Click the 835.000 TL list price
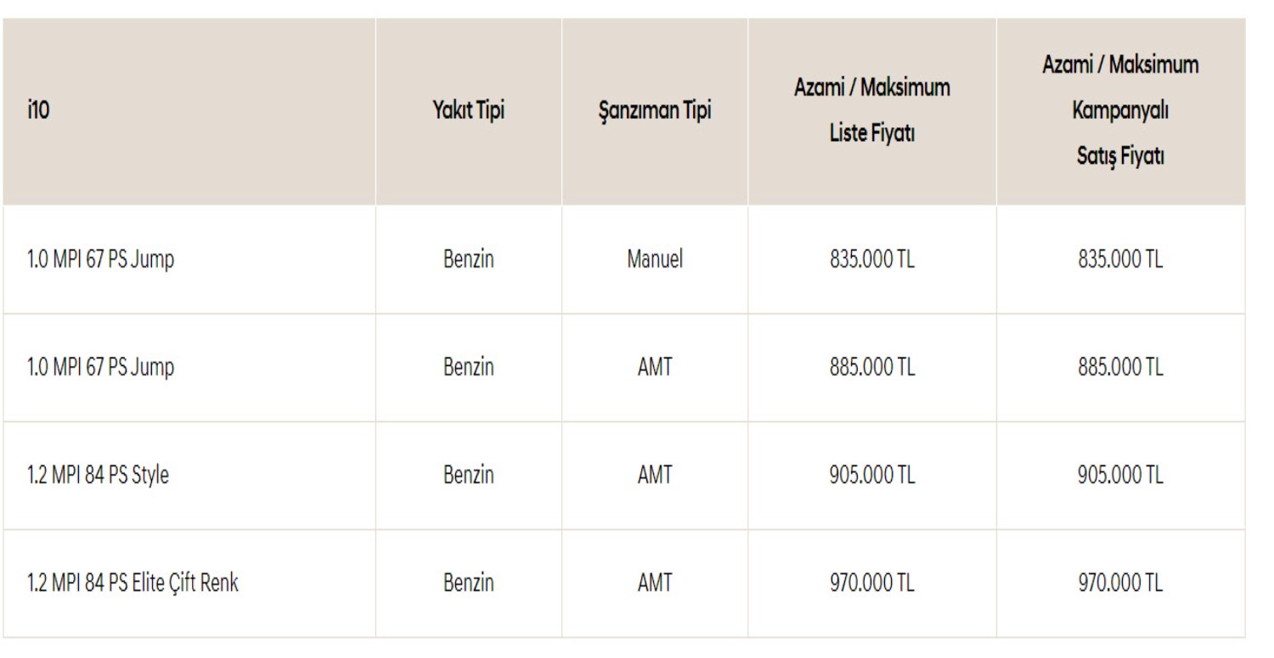This screenshot has width=1274, height=658. [x=871, y=259]
